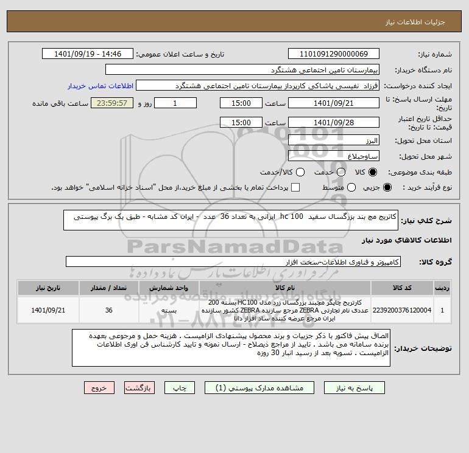469x453 pixels.
Task: Click the need date cell 1401/09/21
Action: tap(48, 310)
